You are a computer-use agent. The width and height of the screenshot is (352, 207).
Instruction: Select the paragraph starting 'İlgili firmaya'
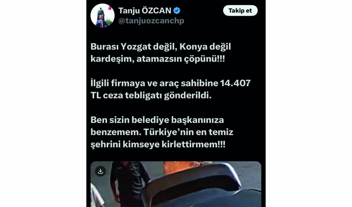point(170,89)
